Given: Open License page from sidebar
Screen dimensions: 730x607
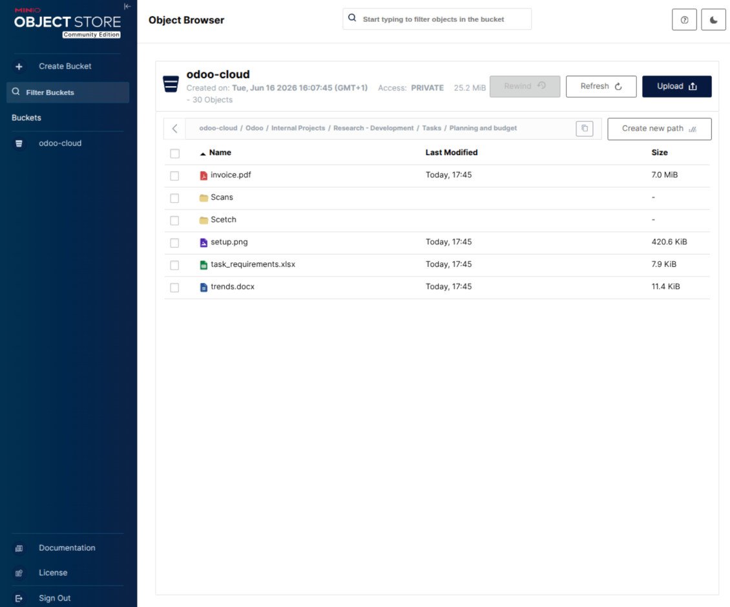Looking at the screenshot, I should [x=53, y=573].
